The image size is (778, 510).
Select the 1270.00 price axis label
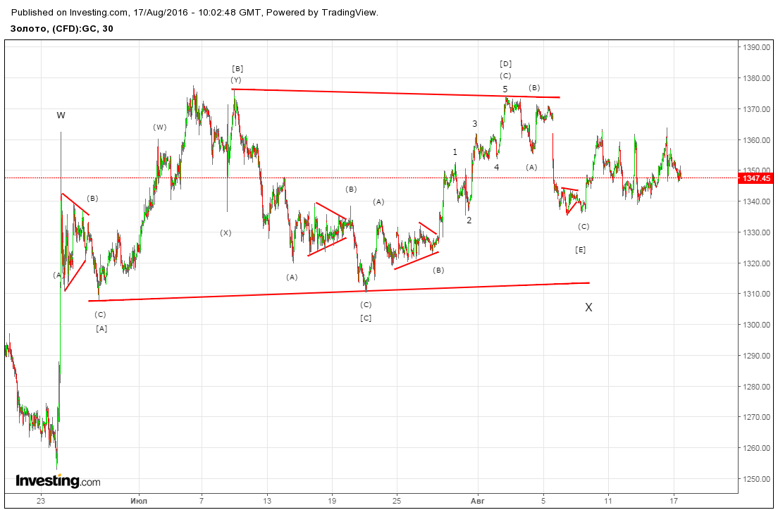pos(757,417)
